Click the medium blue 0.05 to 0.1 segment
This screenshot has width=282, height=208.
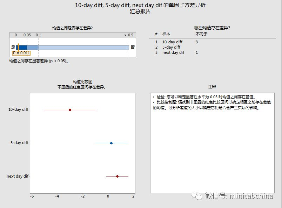[x=33, y=47]
